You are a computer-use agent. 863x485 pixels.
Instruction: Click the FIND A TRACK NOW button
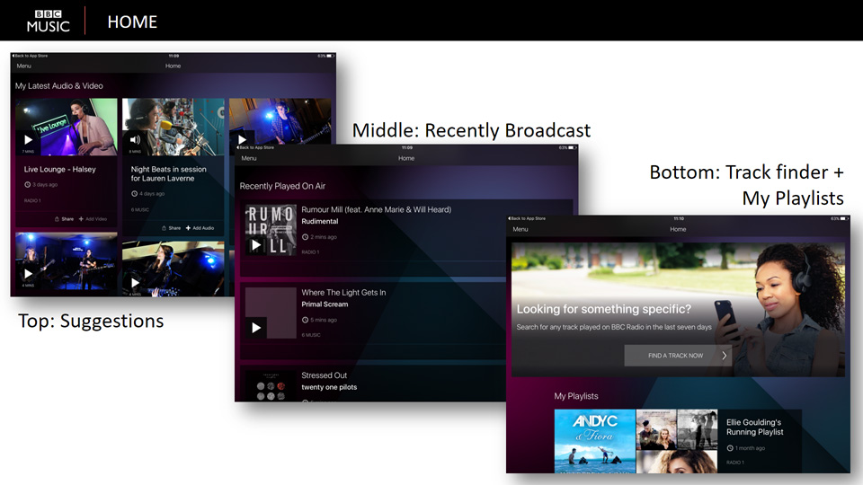point(678,356)
